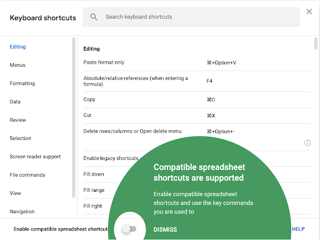320x240 pixels.
Task: Jump to the Selection shortcuts
Action: pyautogui.click(x=20, y=138)
